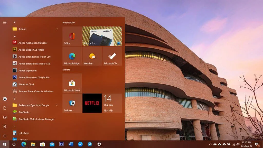263x148 pixels.
Task: Open Microsoft Store from taskbar
Action: pyautogui.click(x=42, y=144)
